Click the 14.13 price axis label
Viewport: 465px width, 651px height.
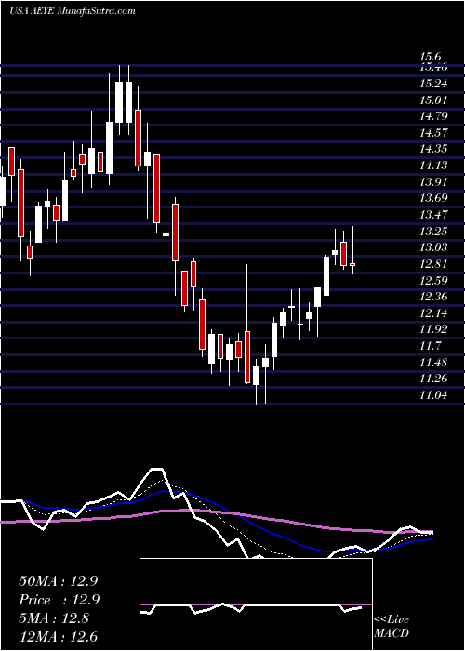tap(433, 166)
